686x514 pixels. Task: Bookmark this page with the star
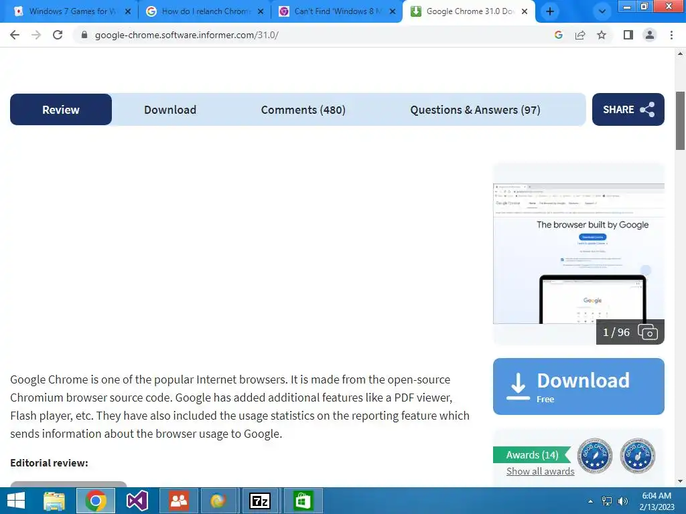(x=602, y=35)
